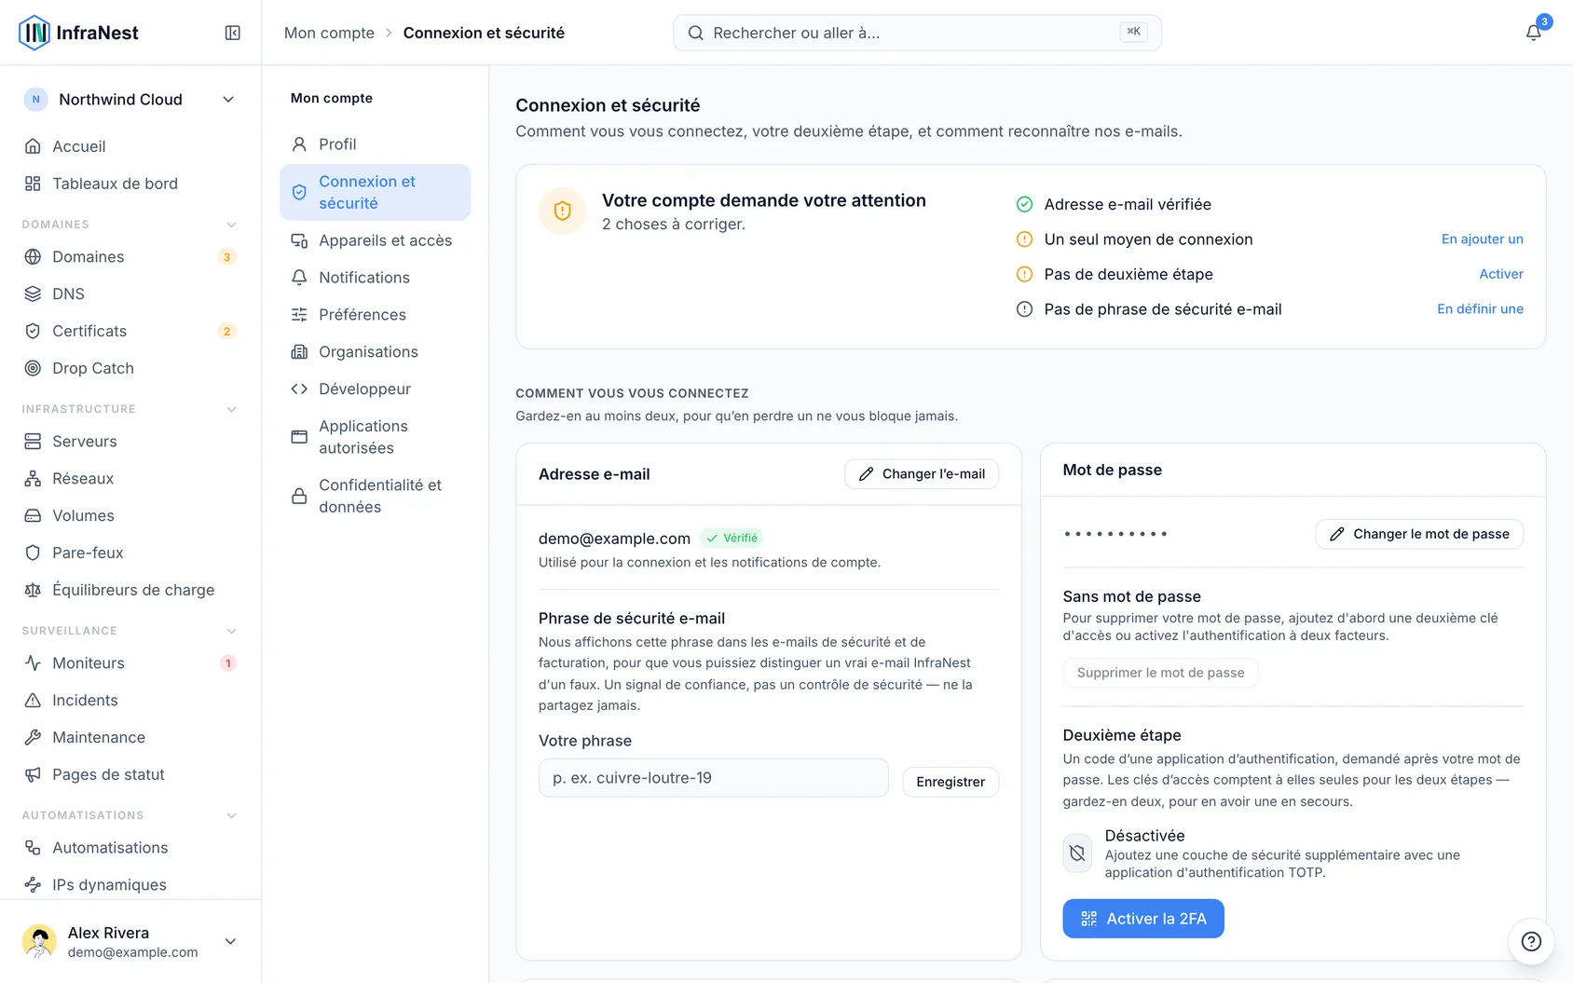Click the Domaines globe icon

click(x=33, y=256)
